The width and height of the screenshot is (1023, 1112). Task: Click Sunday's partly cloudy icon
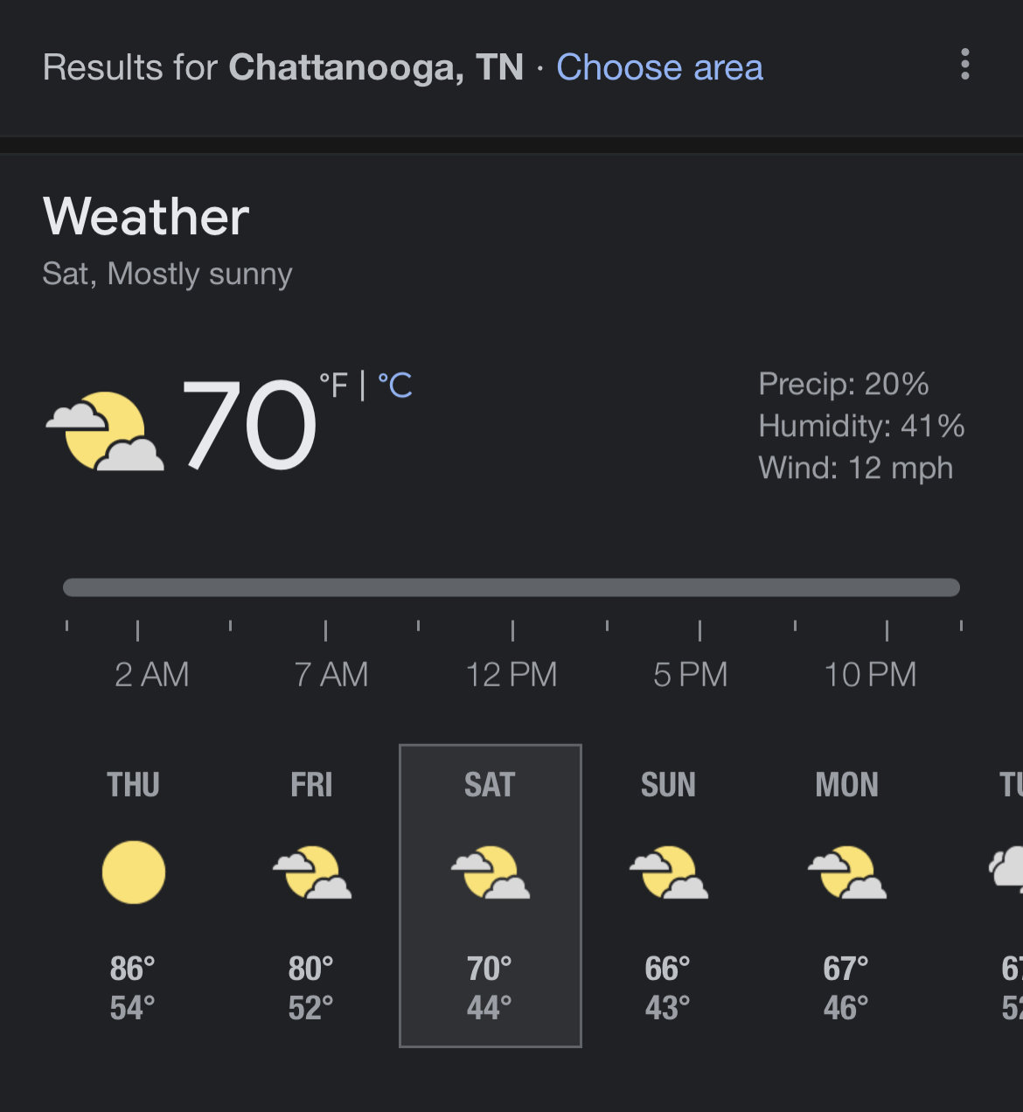coord(668,872)
